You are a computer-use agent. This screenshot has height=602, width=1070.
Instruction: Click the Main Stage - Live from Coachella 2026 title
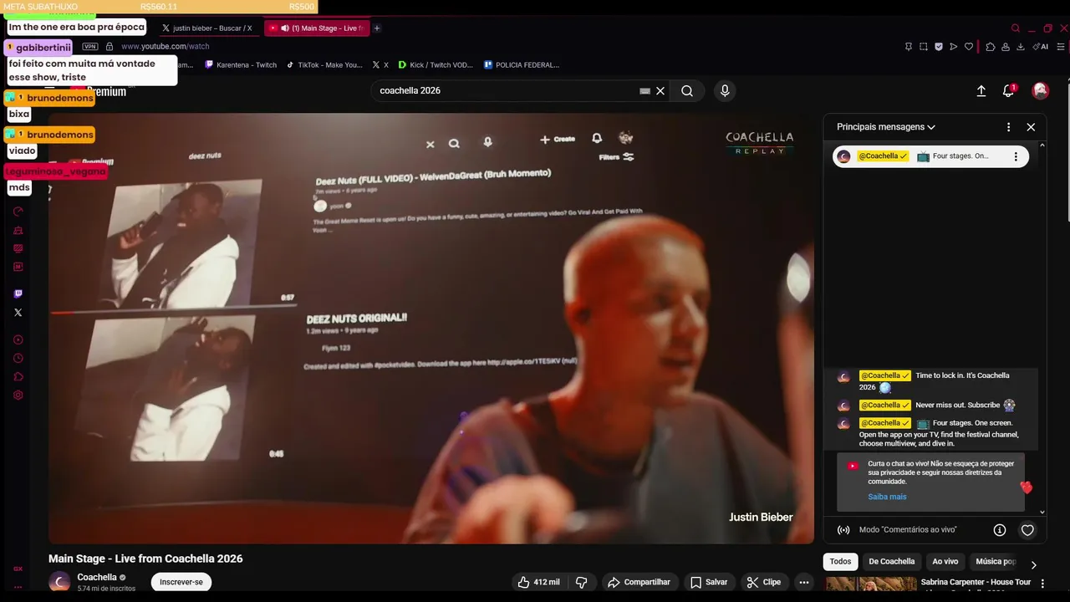point(145,559)
